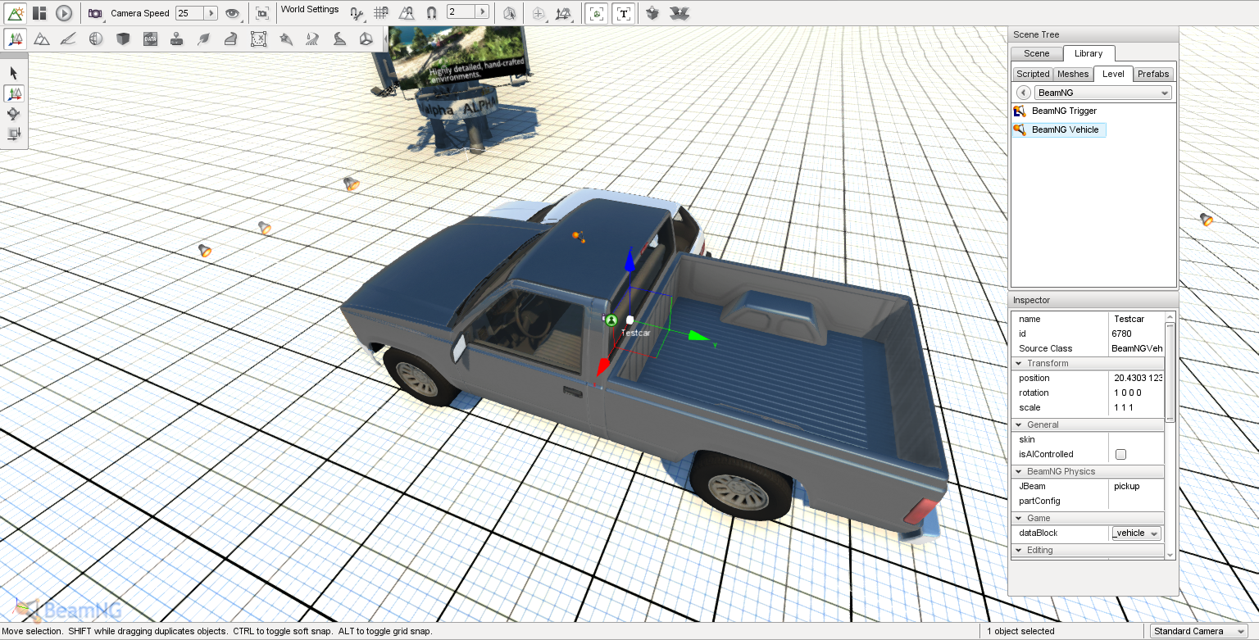Set the Camera Speed input field
Viewport: 1259px width, 640px height.
pyautogui.click(x=189, y=13)
